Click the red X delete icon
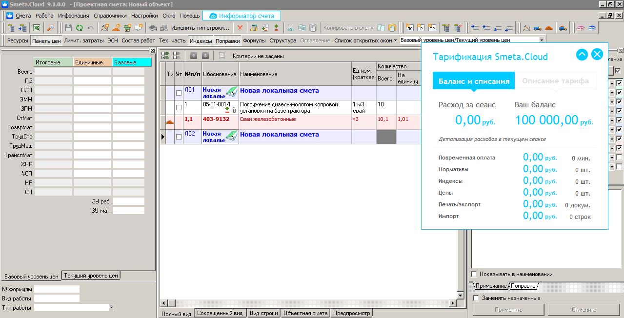Screen dimensions: 624x318 click(x=240, y=28)
